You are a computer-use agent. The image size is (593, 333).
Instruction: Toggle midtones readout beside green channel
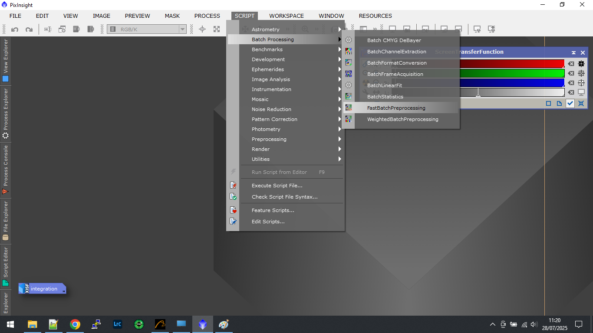[581, 73]
